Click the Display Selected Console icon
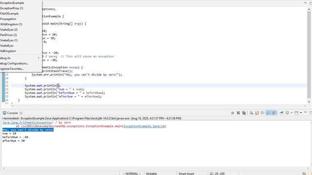Screen dimensions: 312x175 287,113
